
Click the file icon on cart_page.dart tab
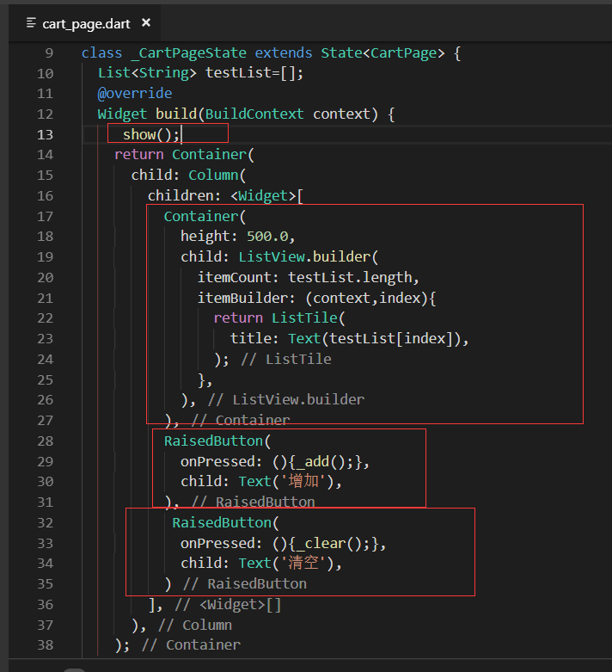[x=31, y=22]
